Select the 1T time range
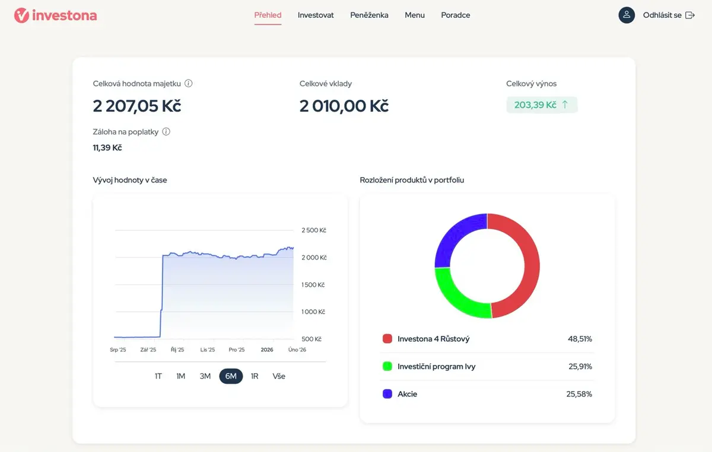The height and width of the screenshot is (452, 712). pyautogui.click(x=158, y=376)
